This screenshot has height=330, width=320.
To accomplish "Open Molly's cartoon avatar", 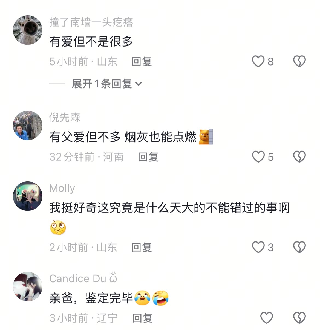I will tap(28, 196).
